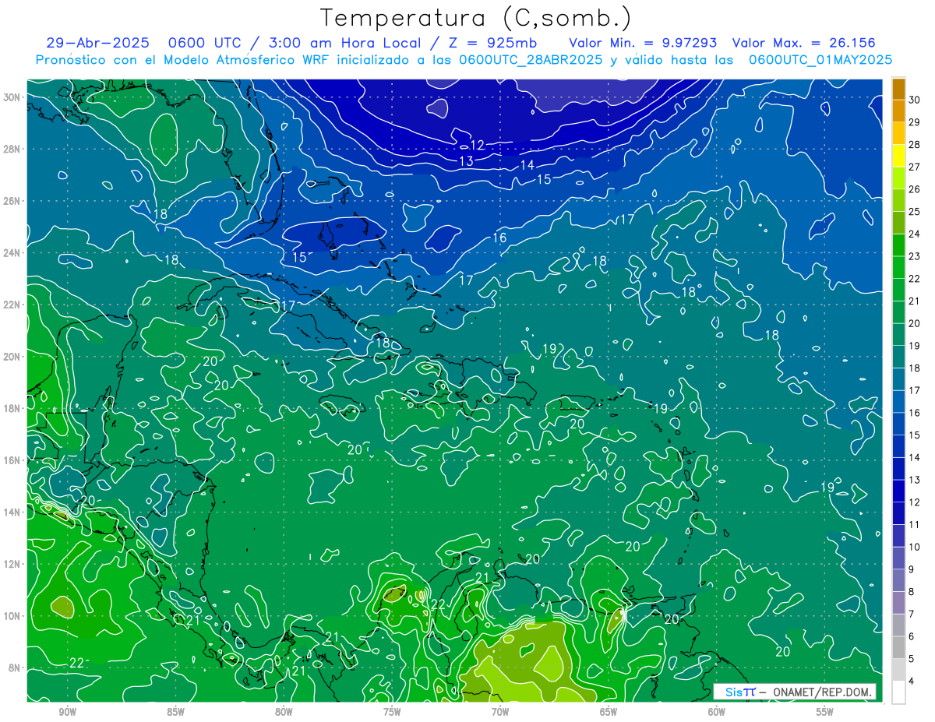
Task: Click the 60W longitude axis label
Action: tap(717, 712)
